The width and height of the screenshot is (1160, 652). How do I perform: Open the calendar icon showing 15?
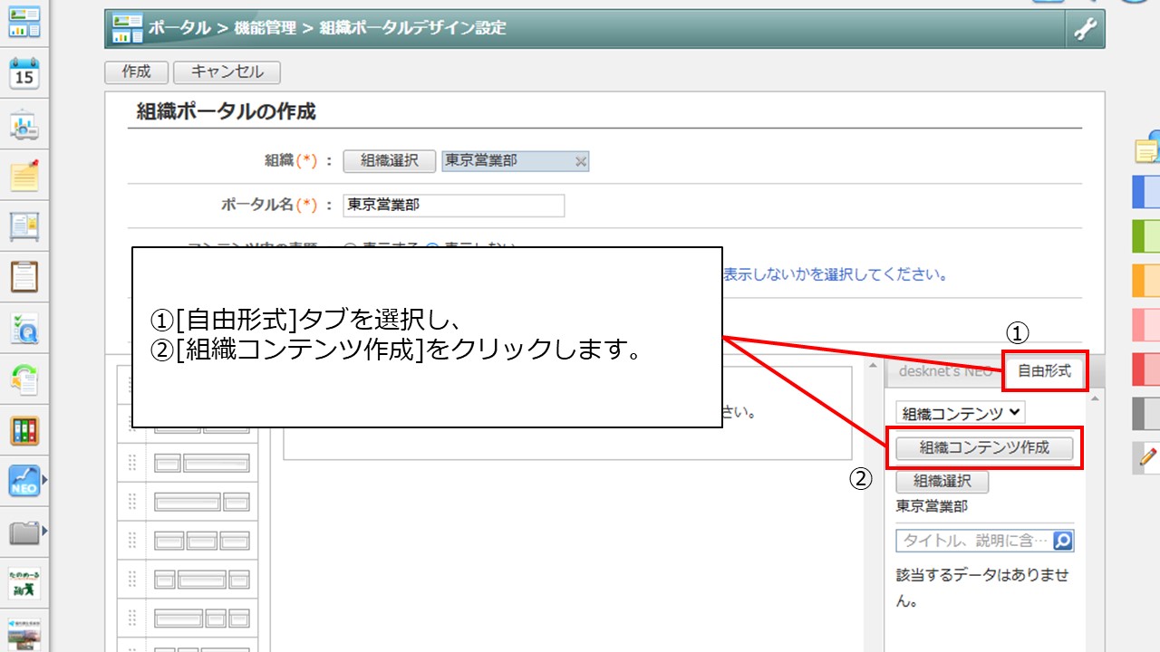[24, 73]
